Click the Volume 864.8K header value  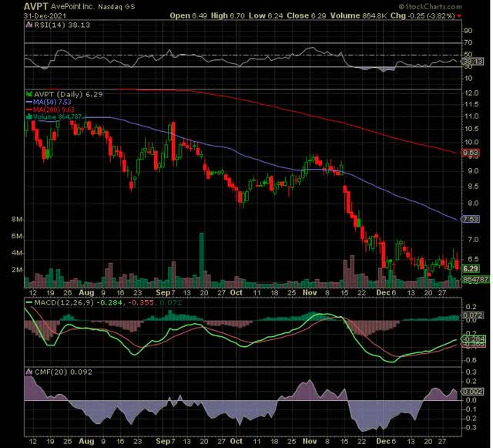point(358,15)
